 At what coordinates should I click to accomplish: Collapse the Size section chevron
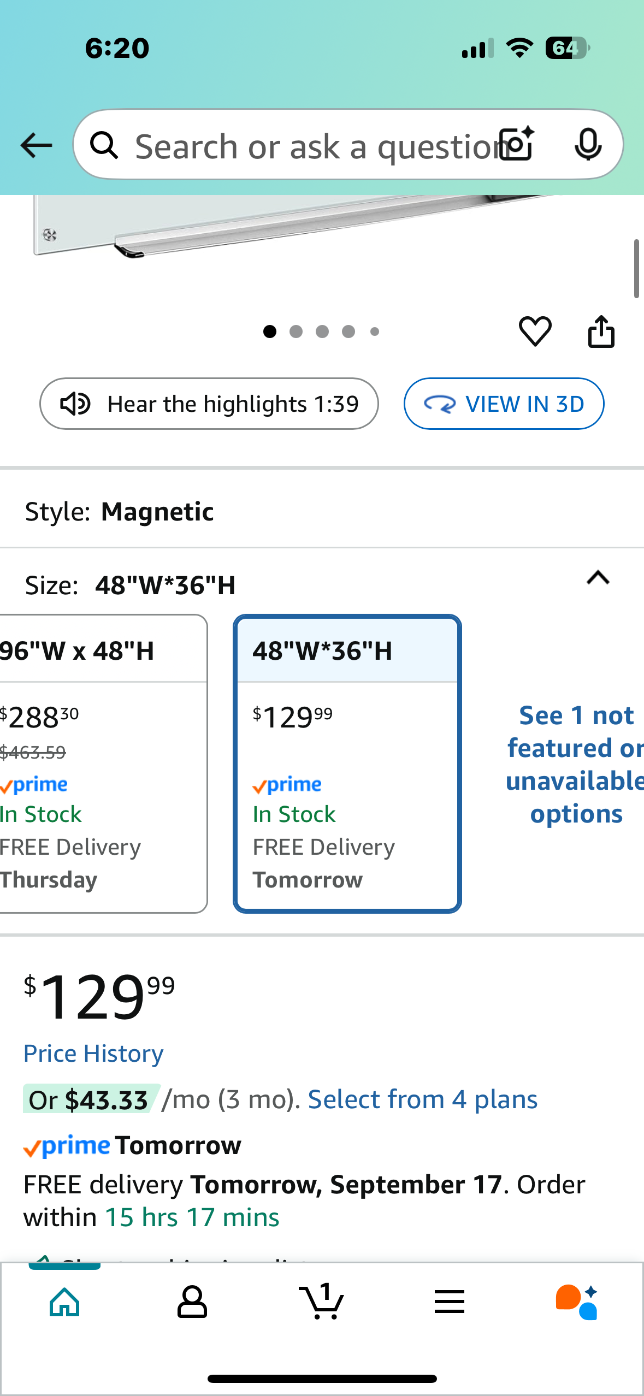(598, 578)
